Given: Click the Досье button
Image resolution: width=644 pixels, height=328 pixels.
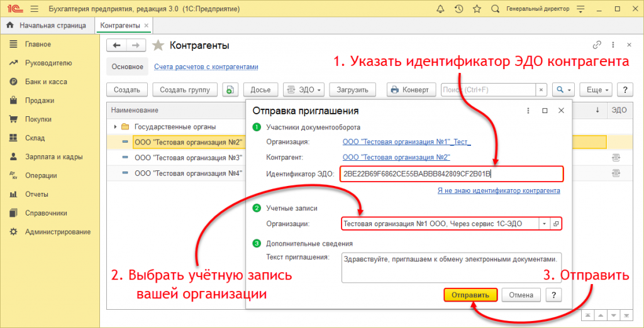Looking at the screenshot, I should [x=261, y=89].
